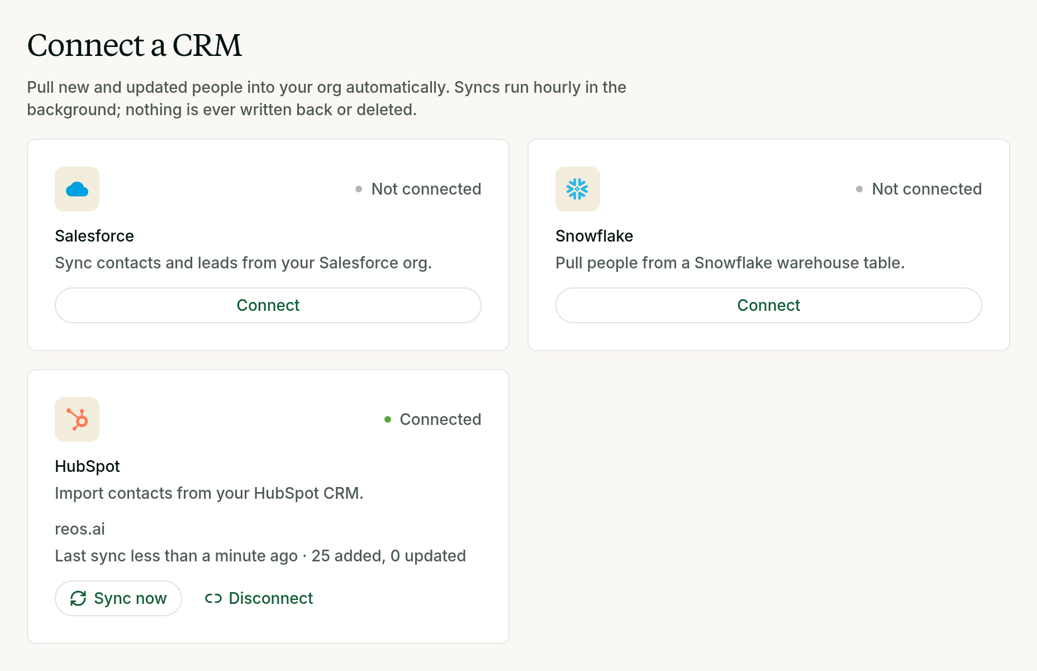Click the Snowflake logo icon
Image resolution: width=1037 pixels, height=671 pixels.
click(578, 189)
